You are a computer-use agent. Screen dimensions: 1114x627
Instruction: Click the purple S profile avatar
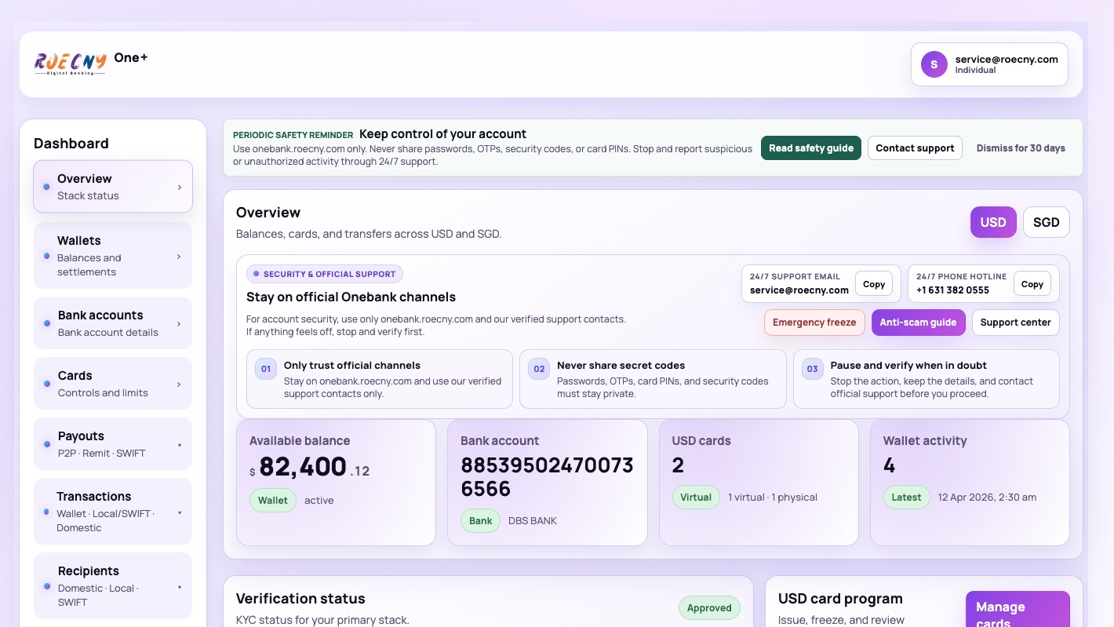click(x=934, y=64)
